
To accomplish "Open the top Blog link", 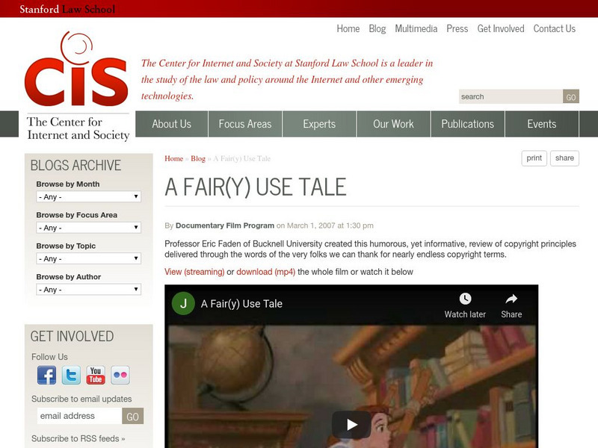I will (377, 28).
